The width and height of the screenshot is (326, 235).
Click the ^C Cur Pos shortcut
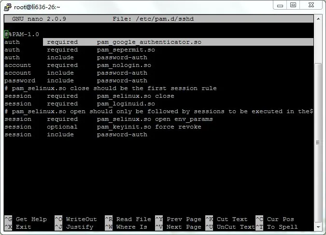tap(275, 219)
